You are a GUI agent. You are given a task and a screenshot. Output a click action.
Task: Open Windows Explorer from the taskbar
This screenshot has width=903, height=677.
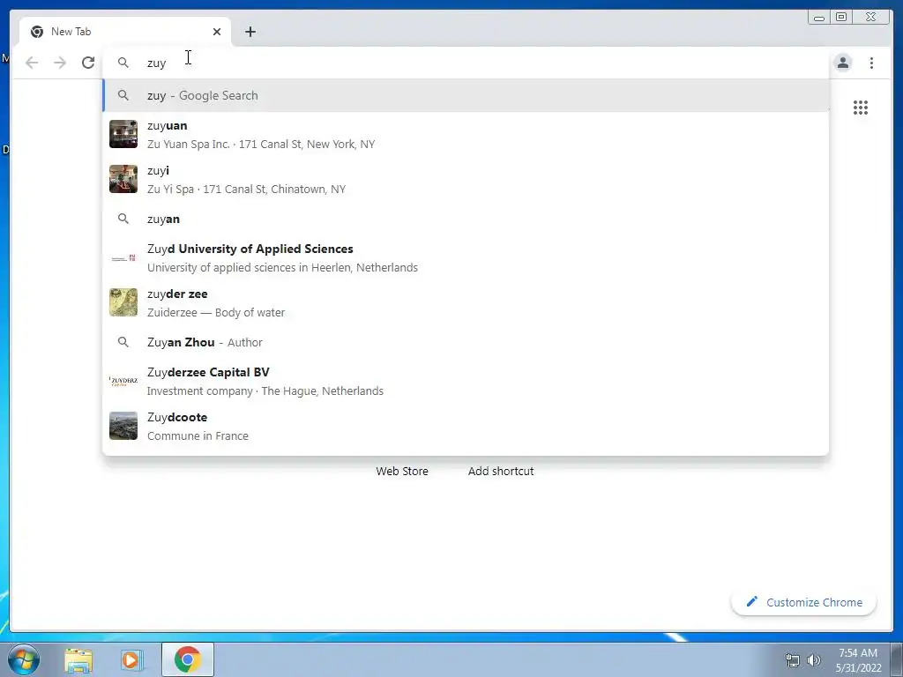tap(78, 659)
